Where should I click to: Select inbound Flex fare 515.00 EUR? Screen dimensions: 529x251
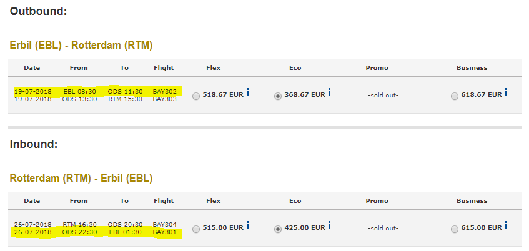click(196, 229)
